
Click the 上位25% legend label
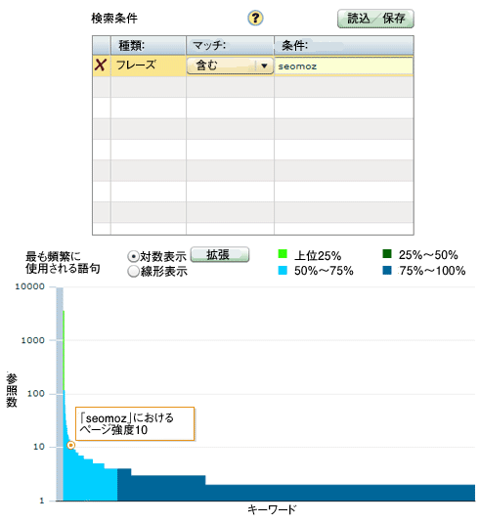coord(318,256)
